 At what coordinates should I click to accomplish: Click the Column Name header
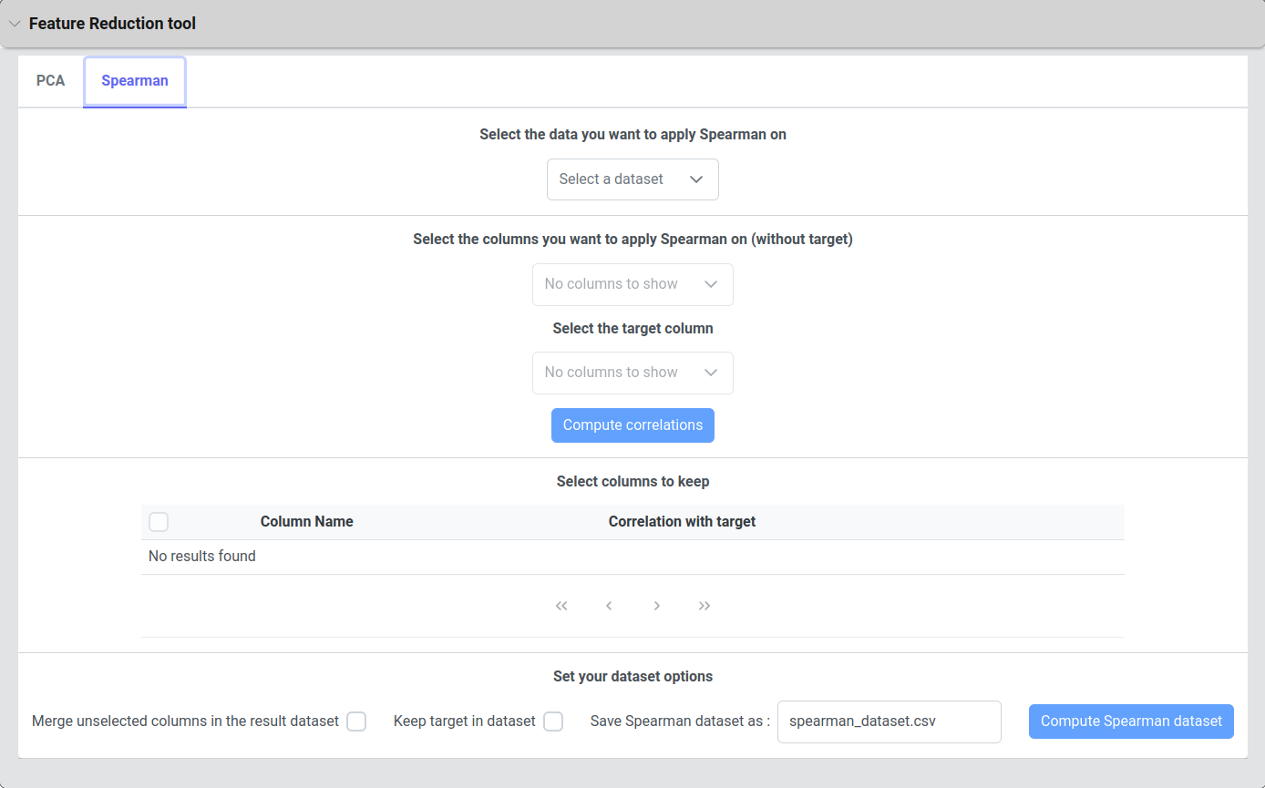306,522
